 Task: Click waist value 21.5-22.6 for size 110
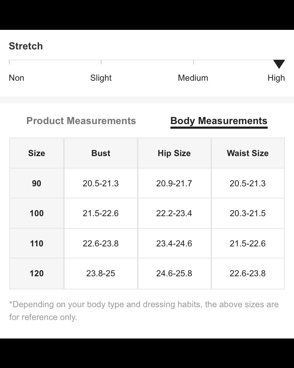tap(247, 243)
